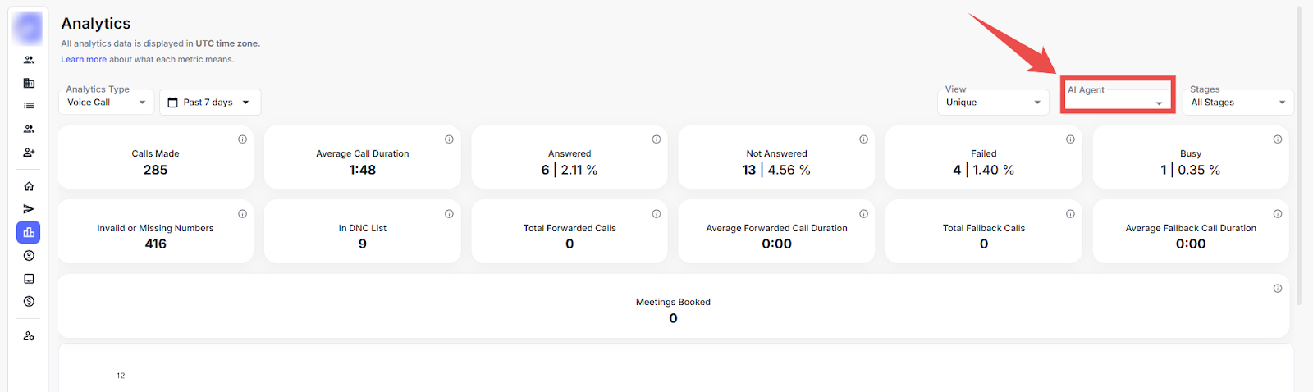The image size is (1313, 392).
Task: Open the inbox tray icon in sidebar
Action: 29,279
